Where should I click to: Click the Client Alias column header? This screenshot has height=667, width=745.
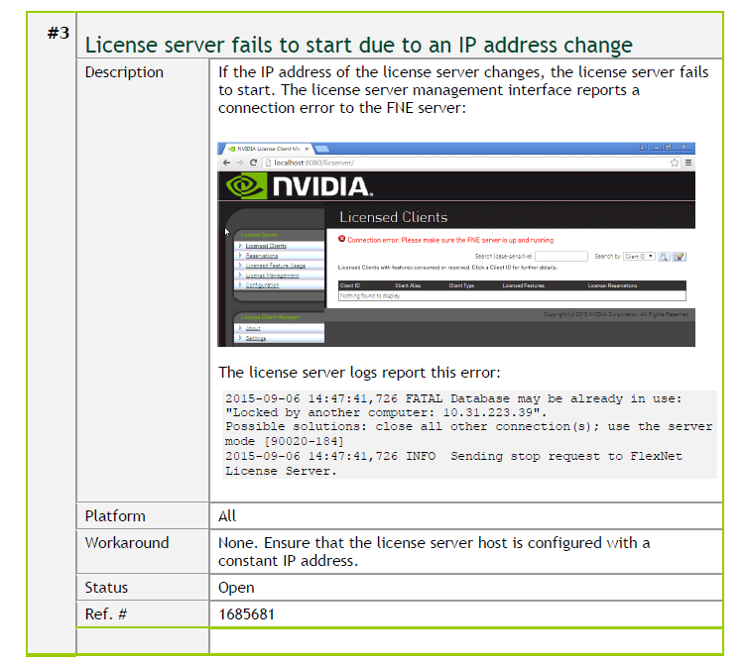(408, 285)
